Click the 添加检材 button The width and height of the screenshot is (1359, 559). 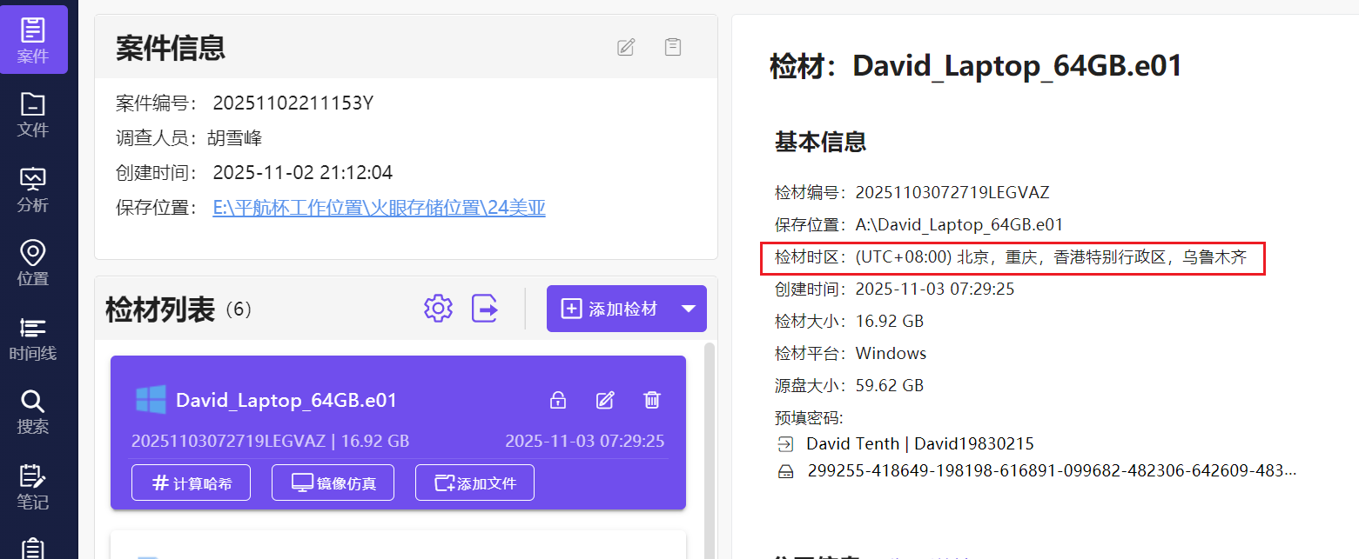609,309
